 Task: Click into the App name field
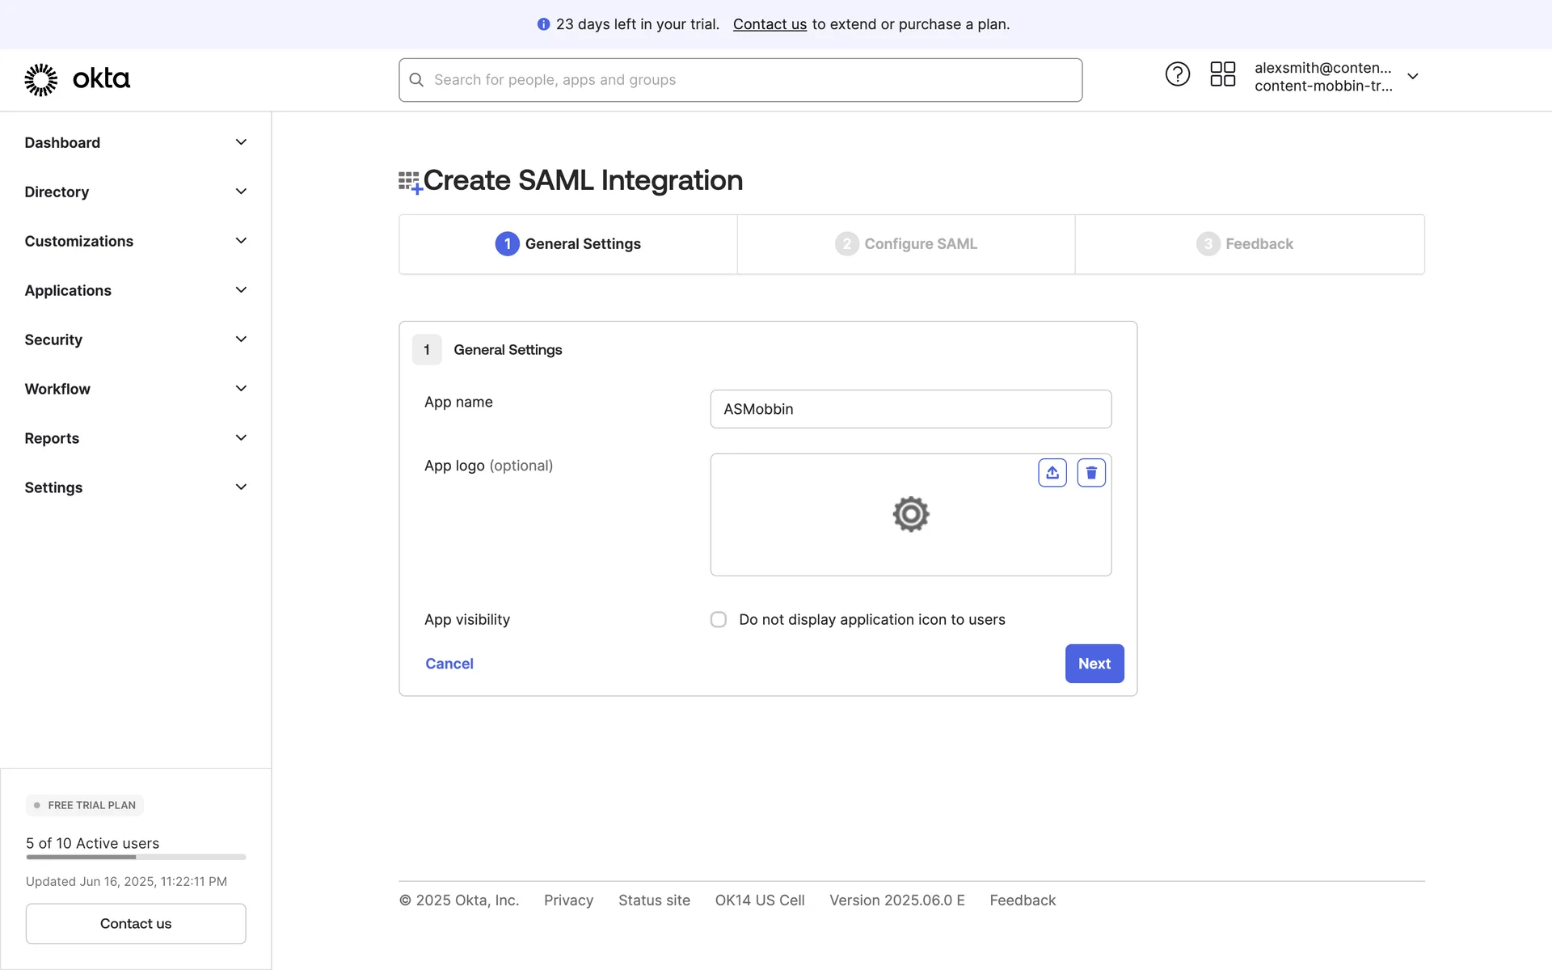tap(910, 409)
